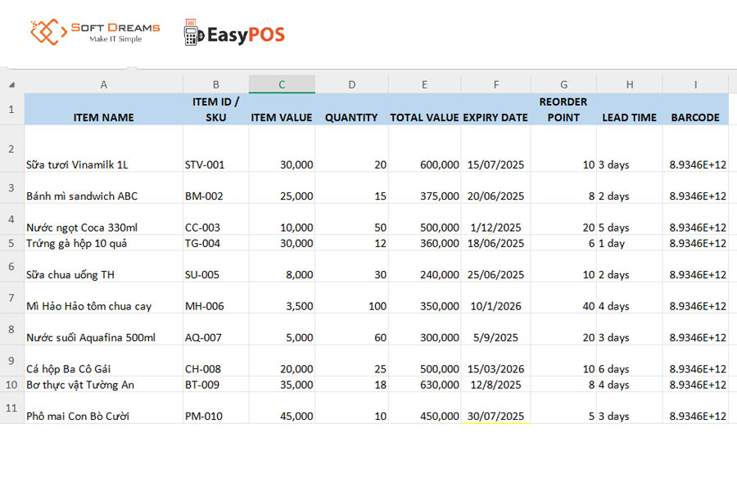This screenshot has width=737, height=491.
Task: Click the REORDER POINT header cell
Action: (563, 110)
